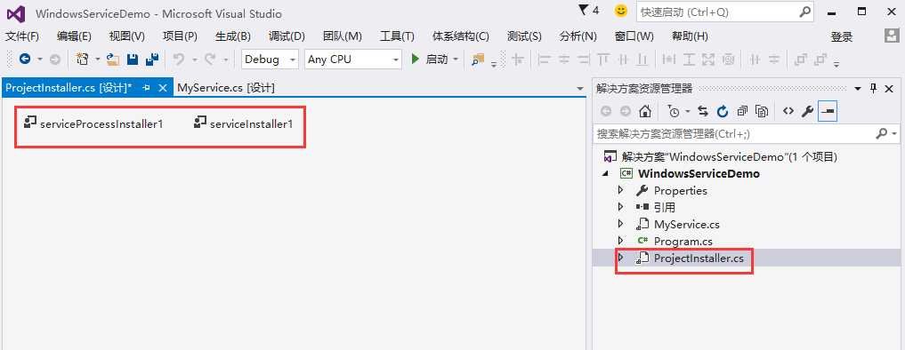Open the 体系结构(C) menu
Image resolution: width=905 pixels, height=350 pixels.
click(x=461, y=36)
